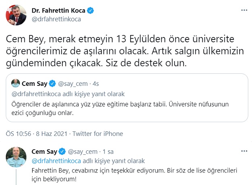Open the more options menu on Koca's tweet
This screenshot has width=252, height=185.
click(x=244, y=10)
